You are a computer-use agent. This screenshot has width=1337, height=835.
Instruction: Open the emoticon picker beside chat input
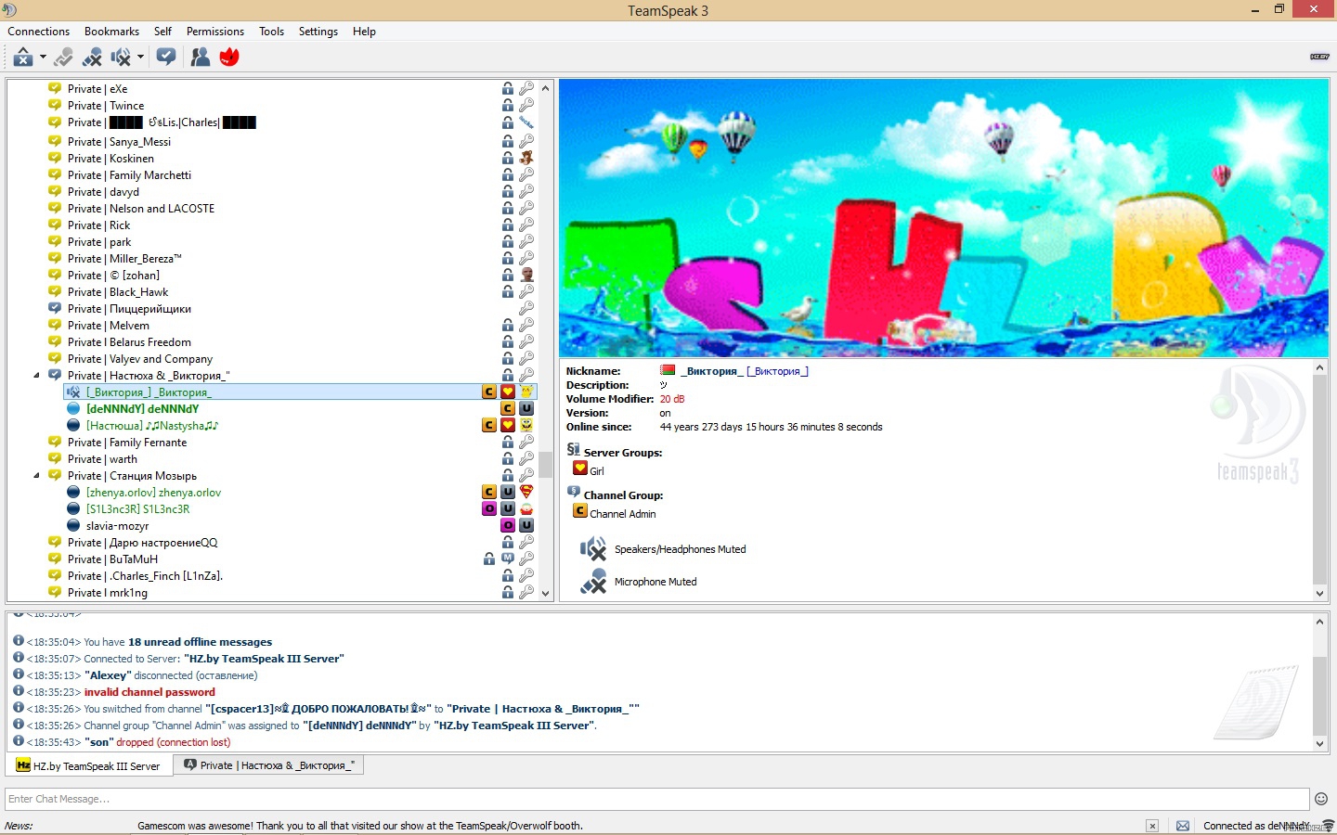1321,799
